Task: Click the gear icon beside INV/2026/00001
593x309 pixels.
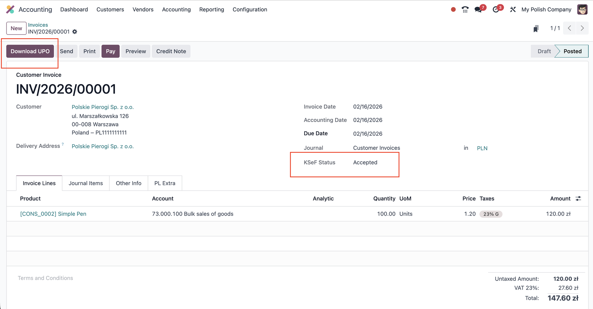Action: (75, 32)
